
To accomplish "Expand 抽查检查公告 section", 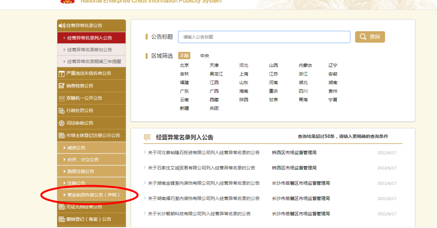I will pyautogui.click(x=91, y=86).
